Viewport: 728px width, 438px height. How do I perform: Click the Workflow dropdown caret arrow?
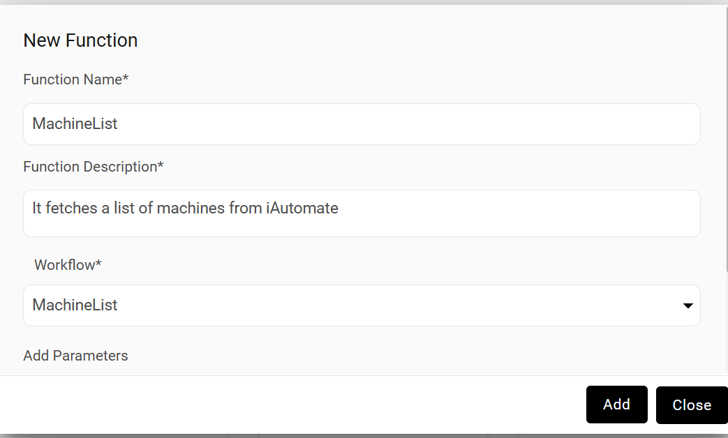coord(688,305)
